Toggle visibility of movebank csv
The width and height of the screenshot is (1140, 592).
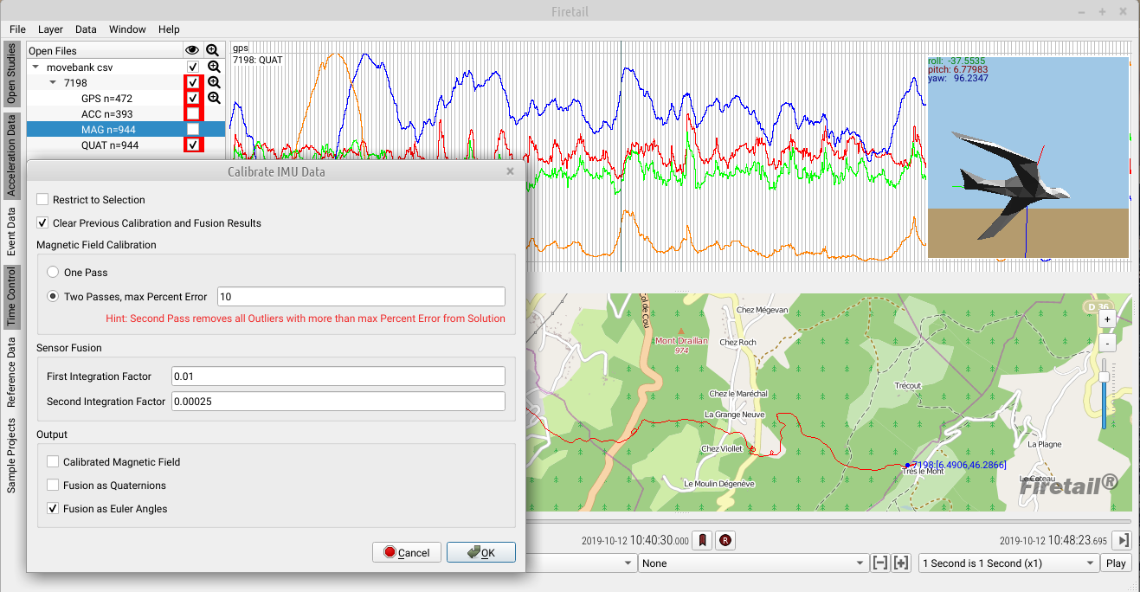(193, 67)
